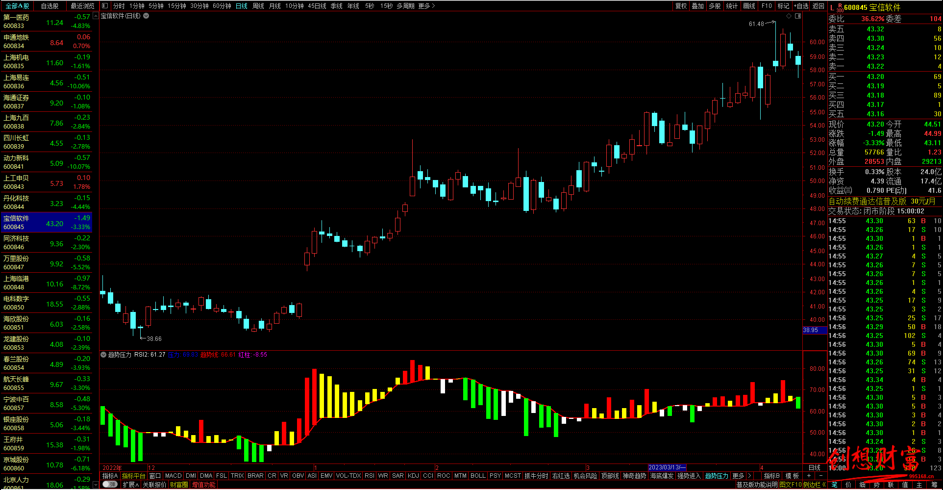Open the 细 detail tab

point(863,485)
